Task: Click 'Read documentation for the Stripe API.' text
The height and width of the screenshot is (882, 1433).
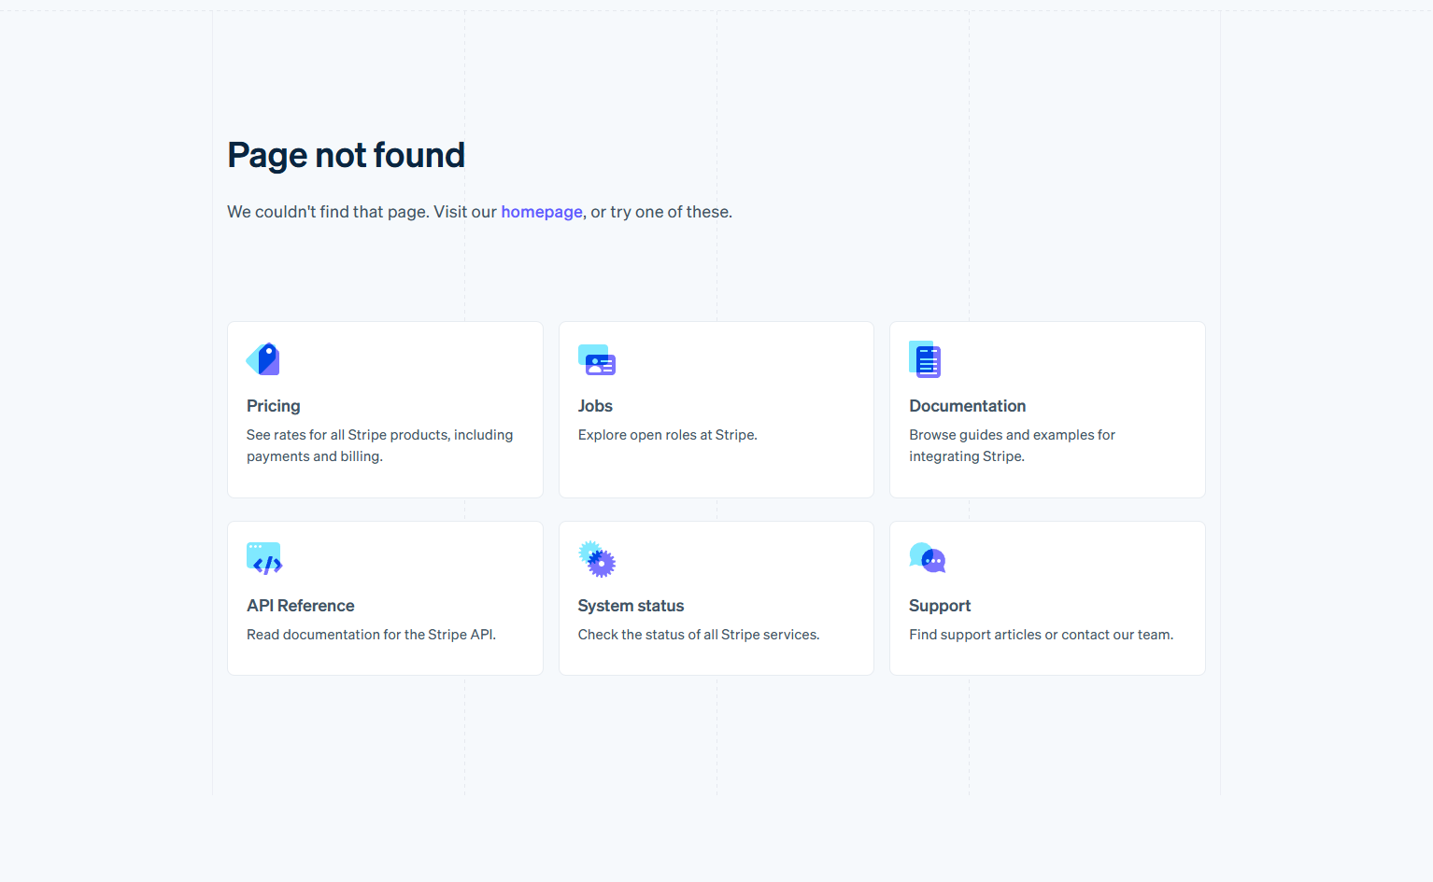Action: coord(372,635)
